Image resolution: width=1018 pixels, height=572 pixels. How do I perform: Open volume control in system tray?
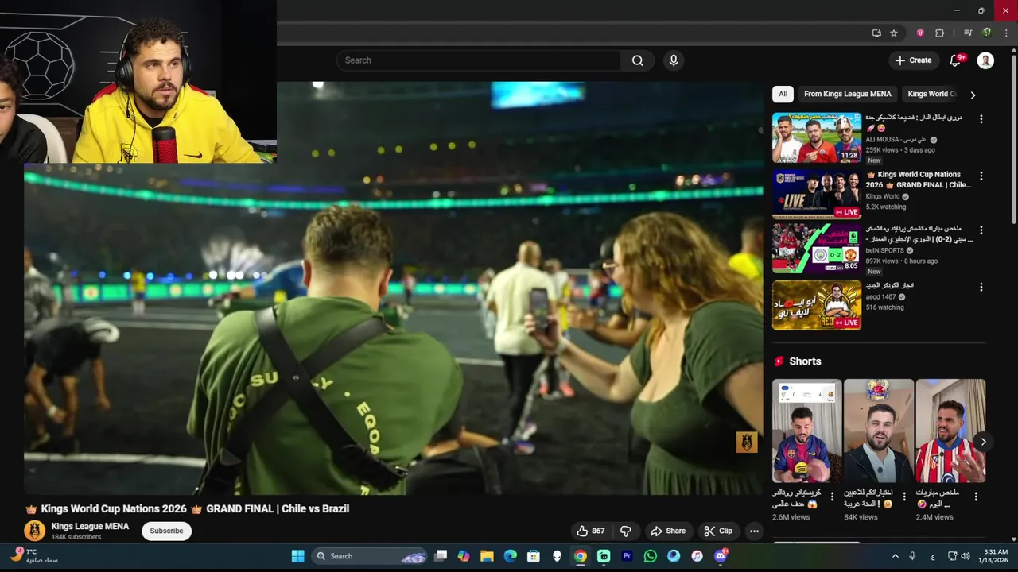(x=966, y=556)
